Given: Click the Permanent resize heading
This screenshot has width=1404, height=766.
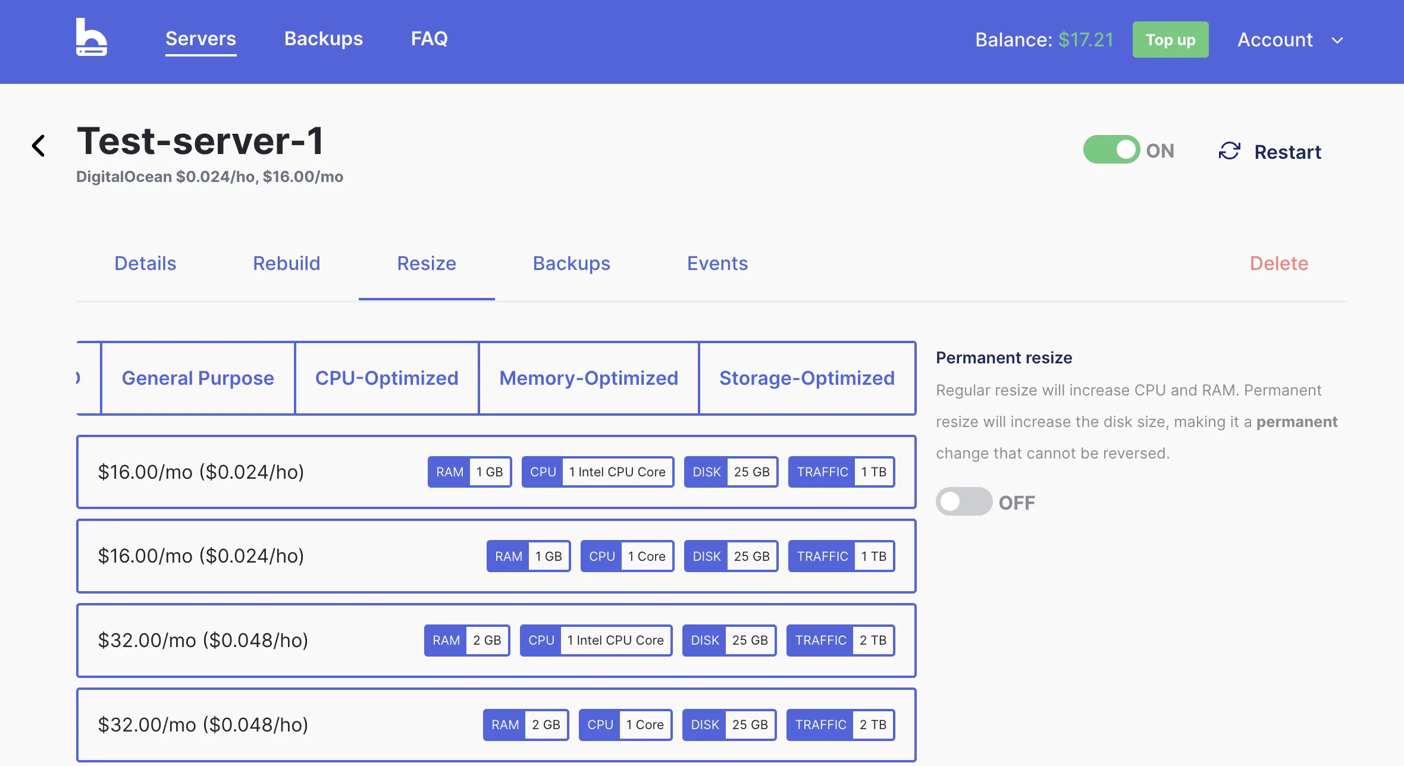Looking at the screenshot, I should coord(1004,357).
